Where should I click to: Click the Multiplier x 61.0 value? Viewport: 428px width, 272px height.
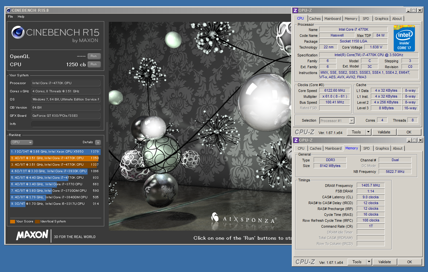point(335,96)
